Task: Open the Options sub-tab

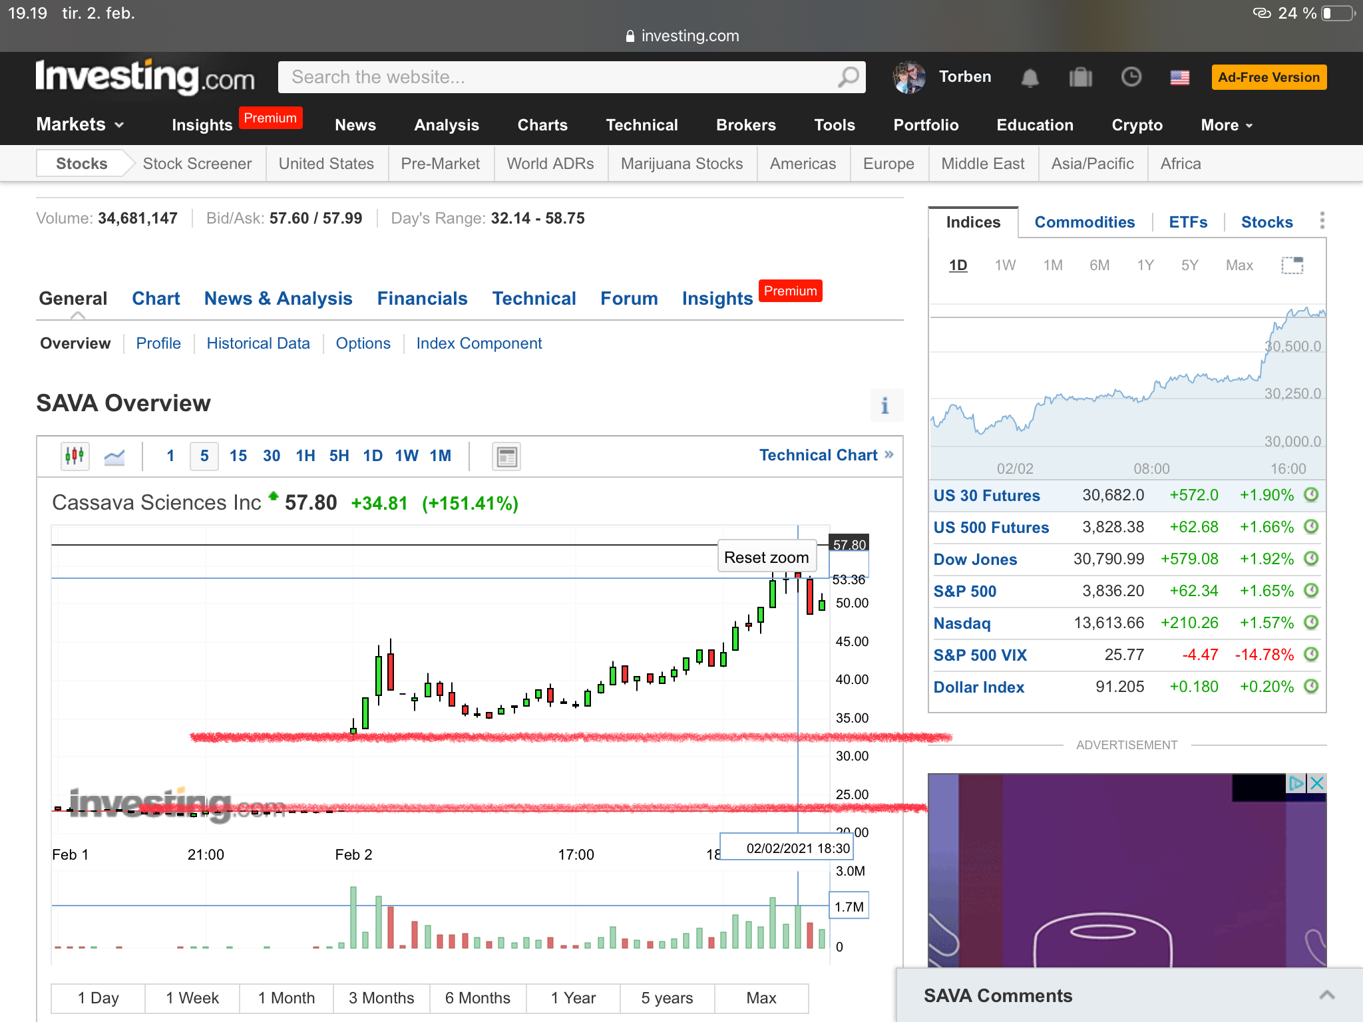Action: [x=363, y=343]
